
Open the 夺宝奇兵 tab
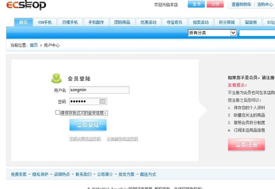point(174,22)
